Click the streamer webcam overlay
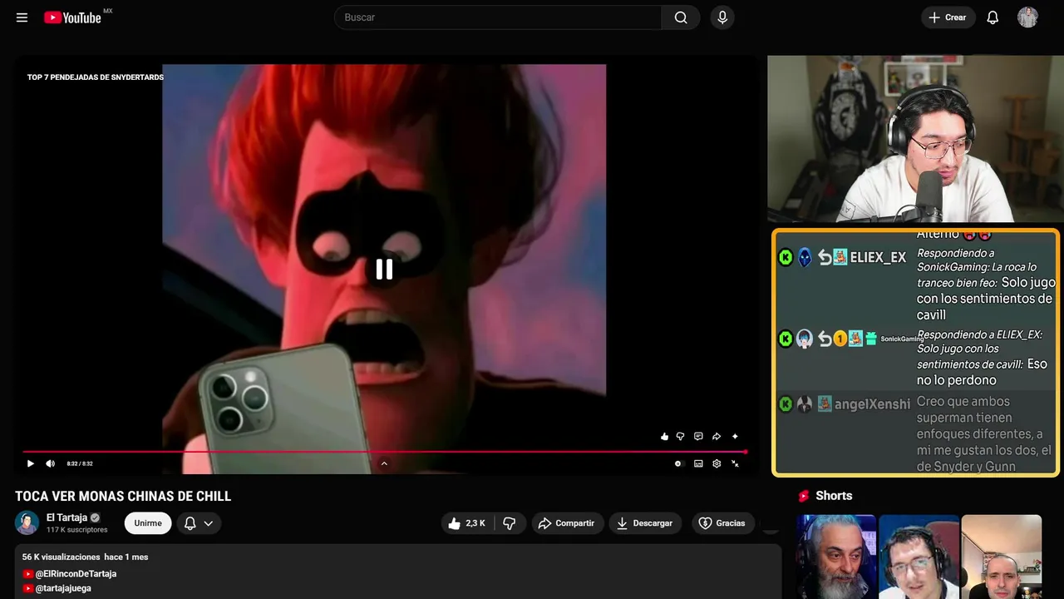1064x599 pixels. (x=915, y=139)
